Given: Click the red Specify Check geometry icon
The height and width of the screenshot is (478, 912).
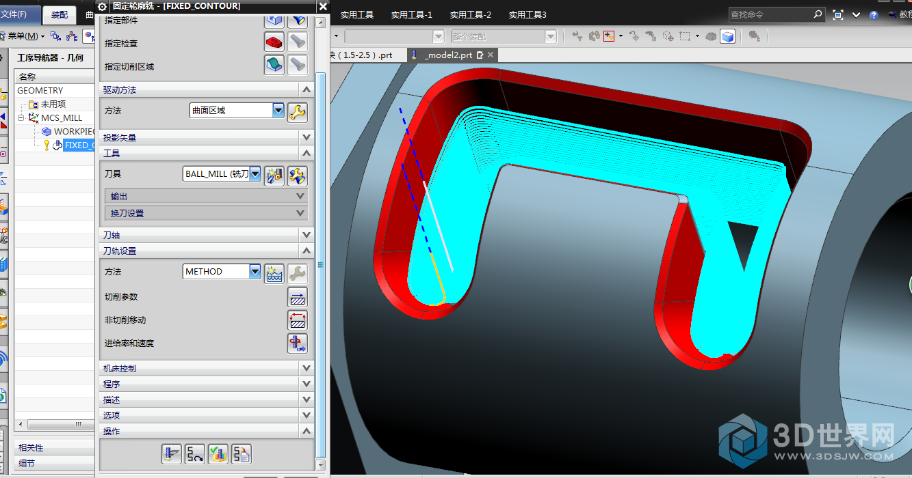Looking at the screenshot, I should (x=274, y=42).
